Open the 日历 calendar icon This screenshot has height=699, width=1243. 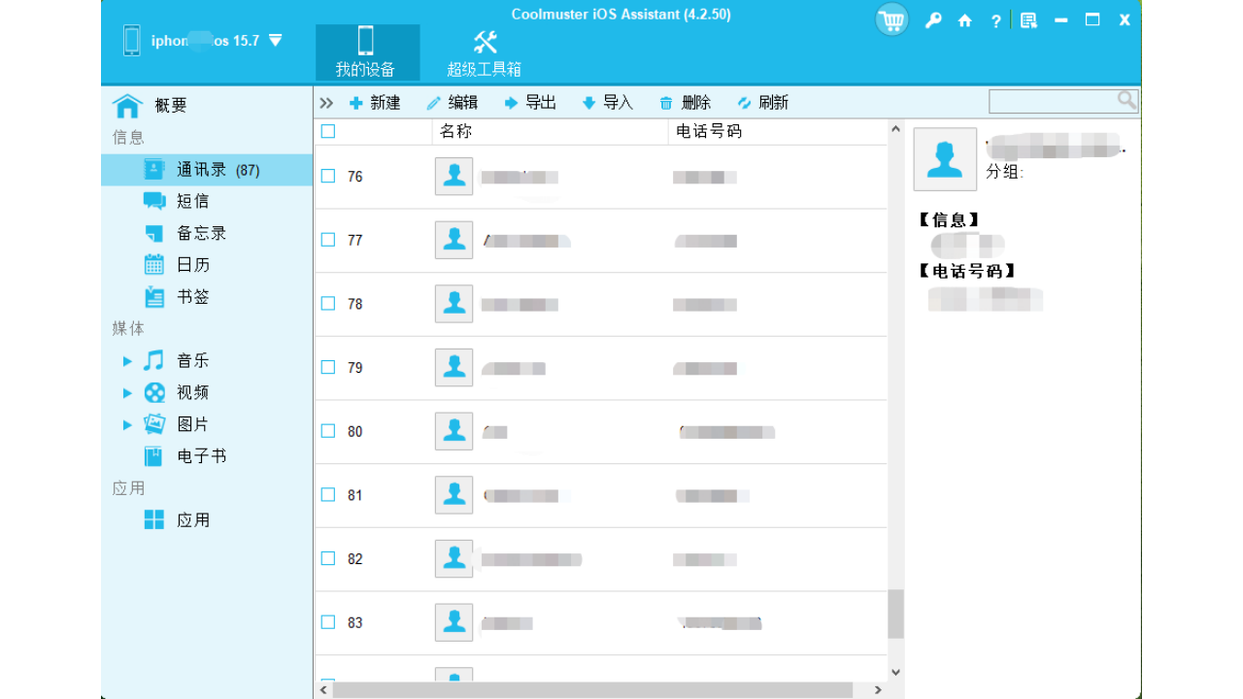click(154, 264)
